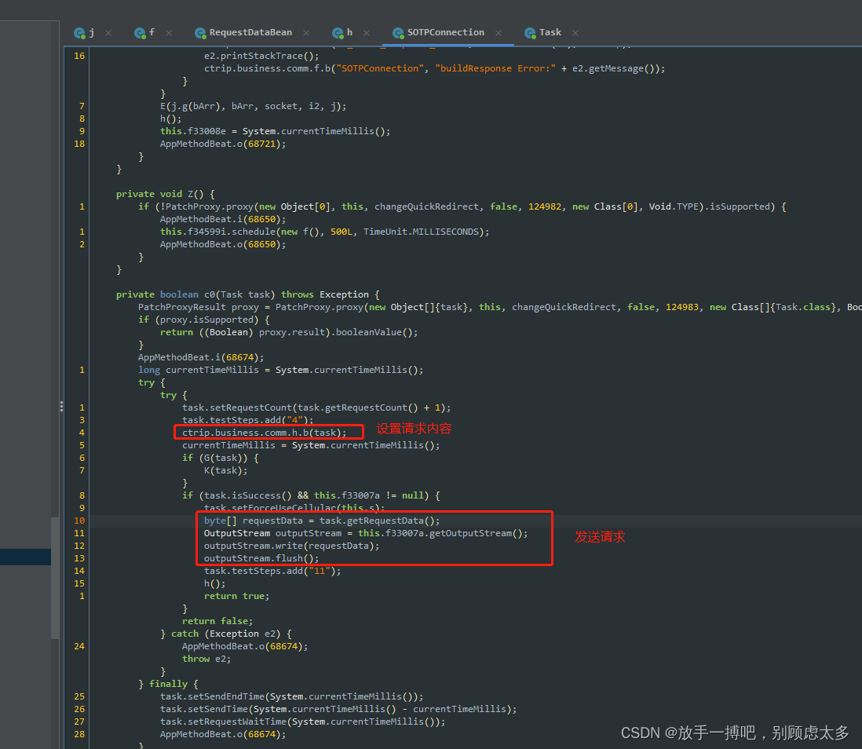Image resolution: width=862 pixels, height=749 pixels.
Task: Click 'private boolean c0(Task task)' declaration
Action: coord(248,294)
